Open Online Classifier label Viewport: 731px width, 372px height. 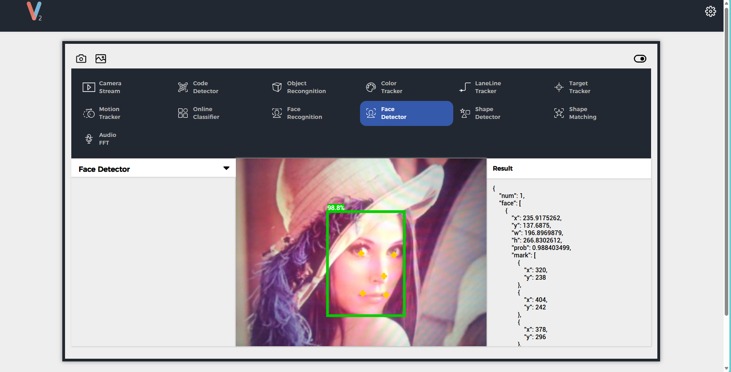click(206, 113)
